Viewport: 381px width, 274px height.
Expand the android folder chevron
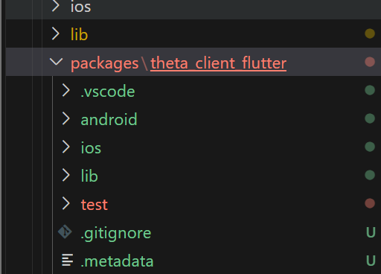click(66, 118)
